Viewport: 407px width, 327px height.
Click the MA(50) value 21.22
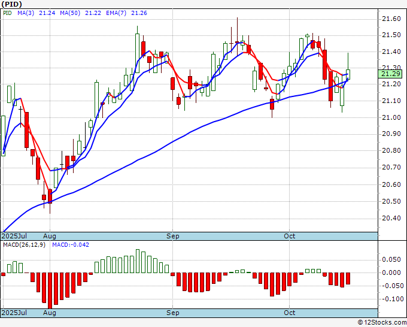click(93, 13)
